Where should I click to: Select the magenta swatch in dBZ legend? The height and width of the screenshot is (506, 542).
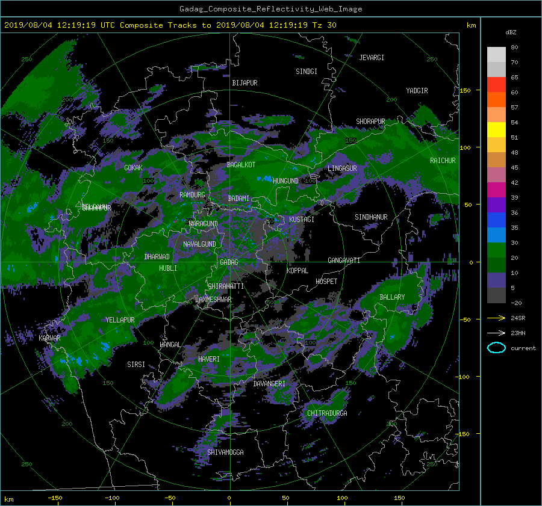pos(496,190)
